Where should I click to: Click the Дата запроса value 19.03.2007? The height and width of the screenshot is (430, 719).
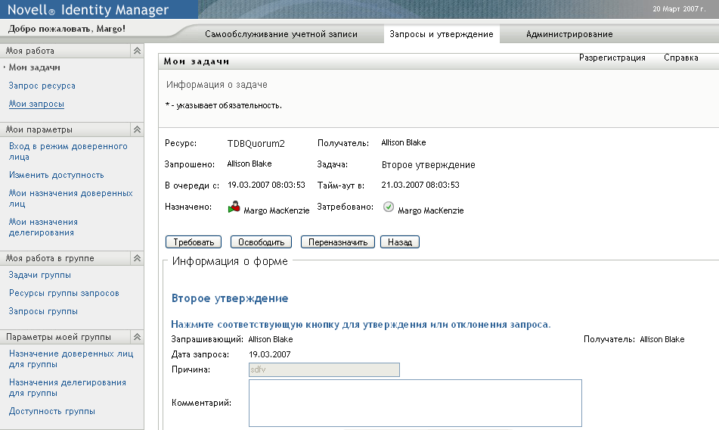(x=270, y=354)
